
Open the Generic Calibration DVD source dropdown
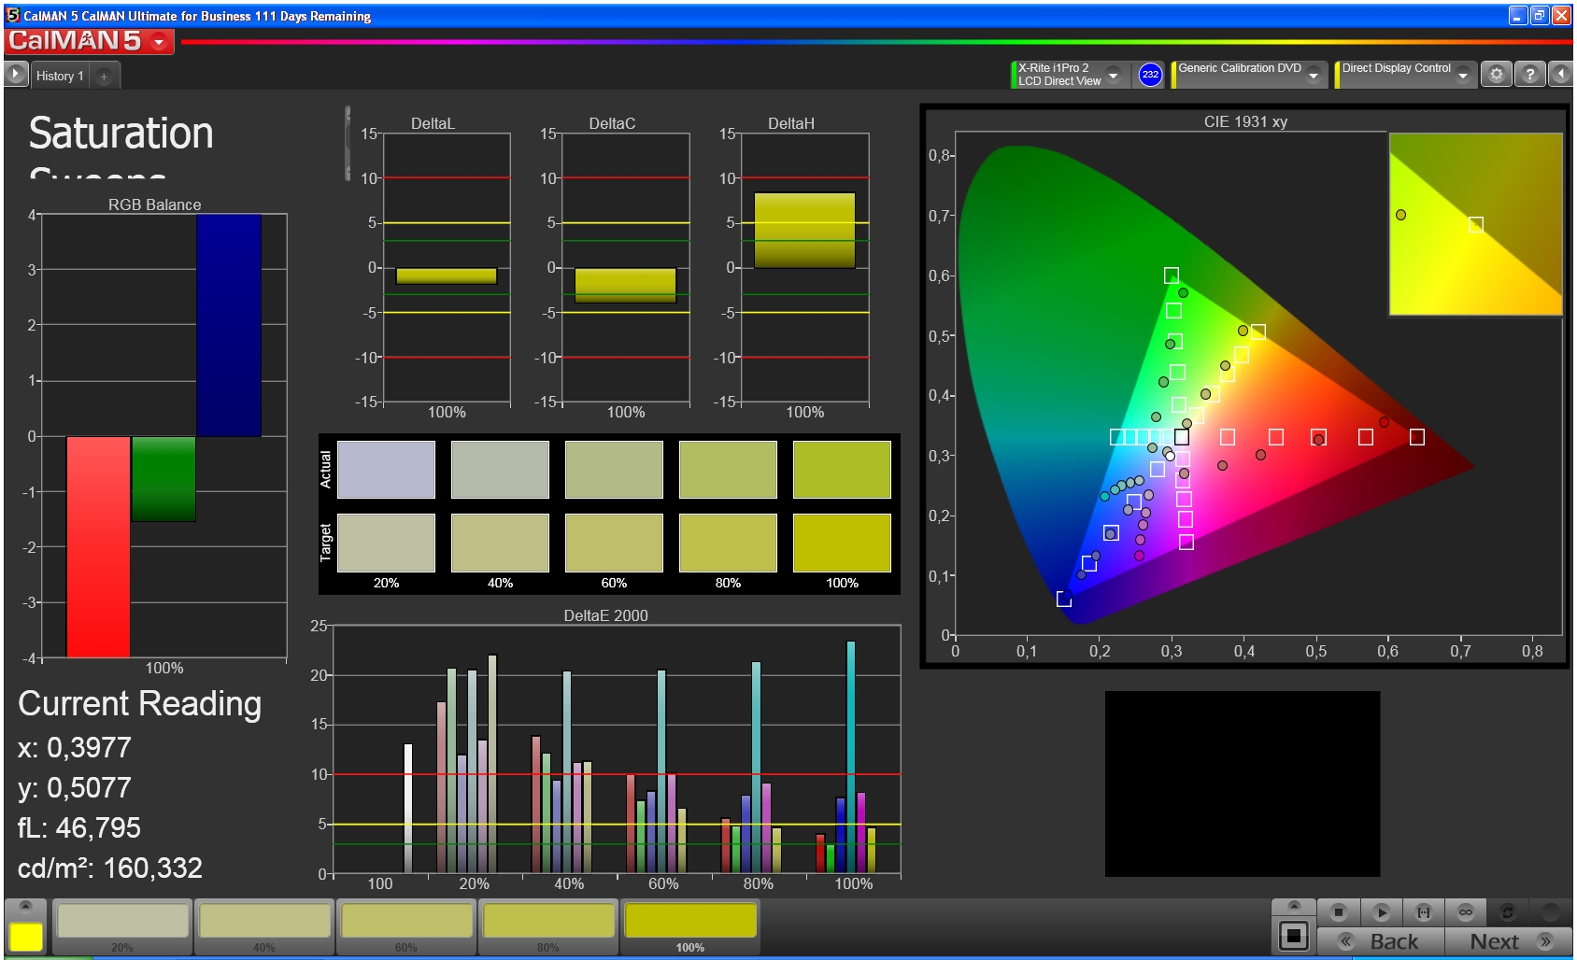tap(1314, 75)
